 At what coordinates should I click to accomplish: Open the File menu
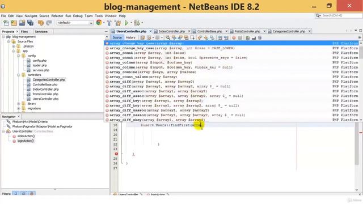coord(3,16)
